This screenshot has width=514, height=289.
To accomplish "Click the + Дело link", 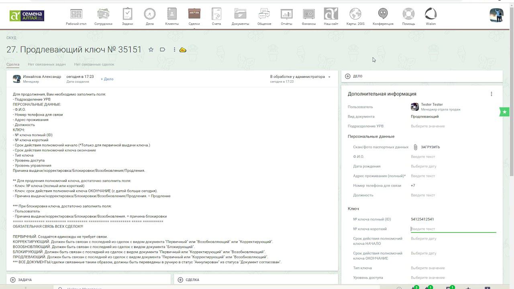I will coord(107,79).
